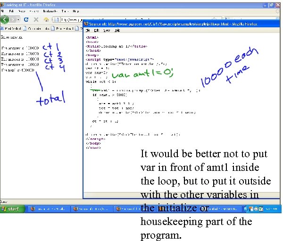Open the Help menu in the Source window
The image size is (283, 241).
click(x=117, y=31)
